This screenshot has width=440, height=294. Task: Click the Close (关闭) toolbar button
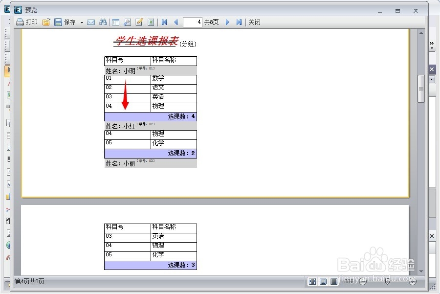[x=255, y=22]
